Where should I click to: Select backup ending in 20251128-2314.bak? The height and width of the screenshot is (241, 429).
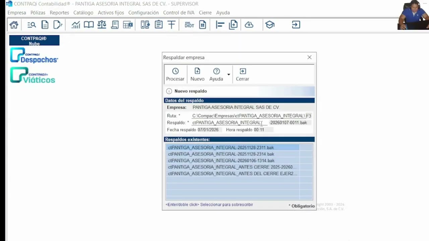[x=233, y=154]
